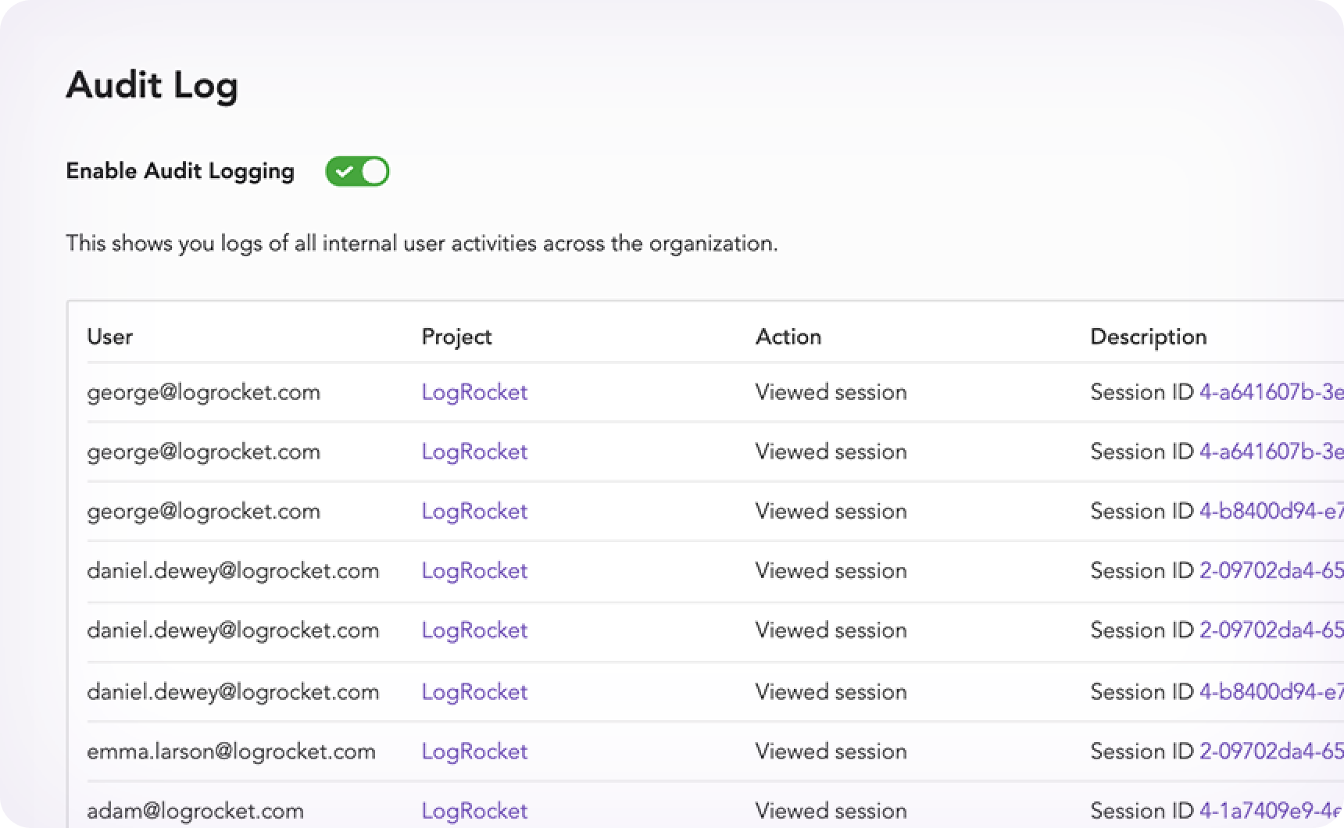
Task: Click Viewed session in emma.larson row
Action: pos(831,751)
